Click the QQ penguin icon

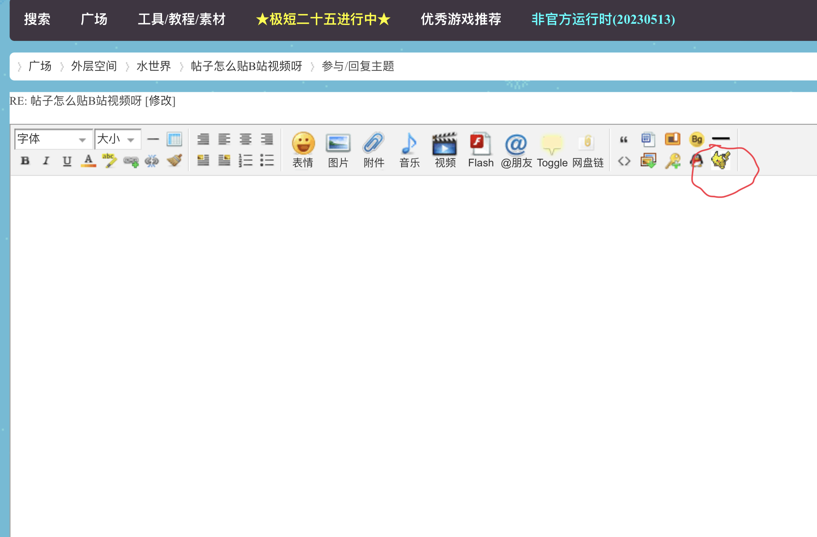(x=697, y=161)
